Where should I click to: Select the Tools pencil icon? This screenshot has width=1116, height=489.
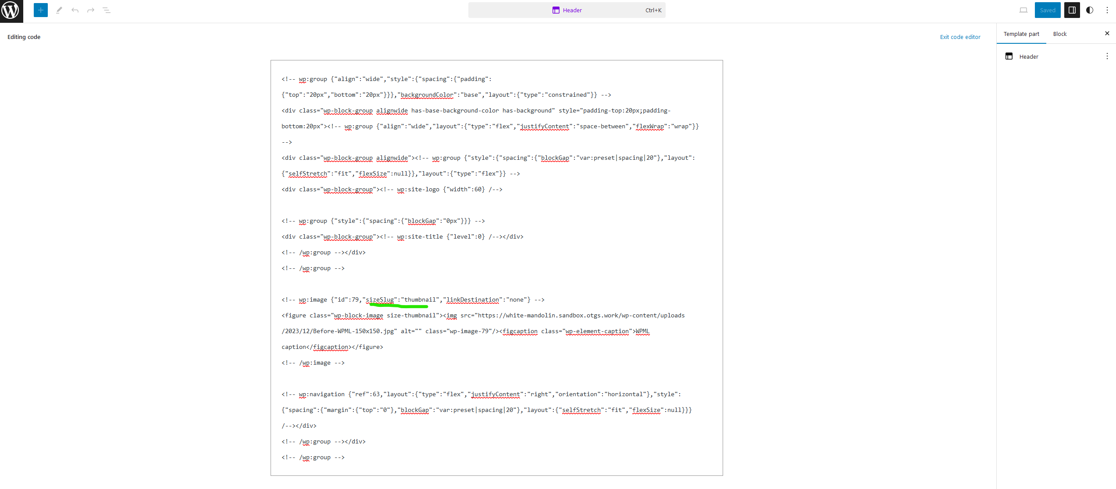pyautogui.click(x=59, y=10)
